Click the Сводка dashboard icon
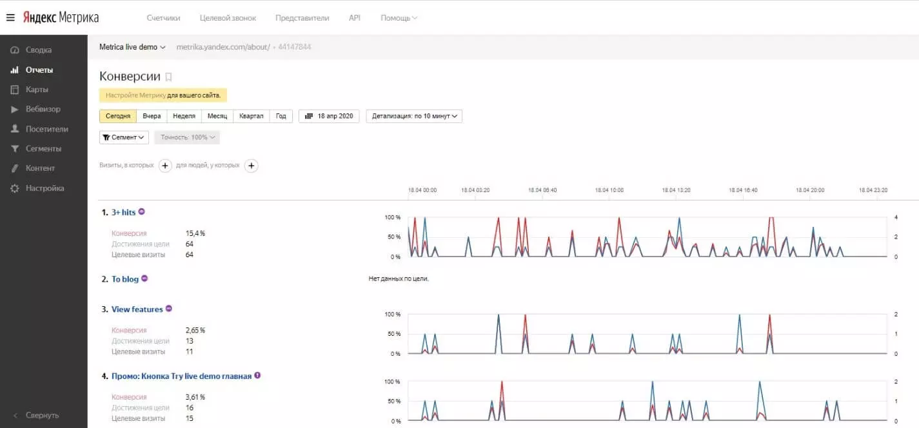The width and height of the screenshot is (919, 428). point(14,50)
